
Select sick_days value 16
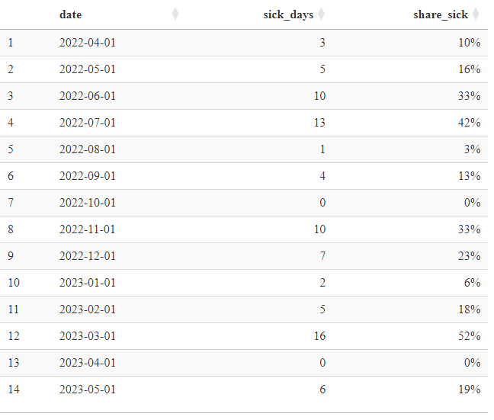pos(319,336)
